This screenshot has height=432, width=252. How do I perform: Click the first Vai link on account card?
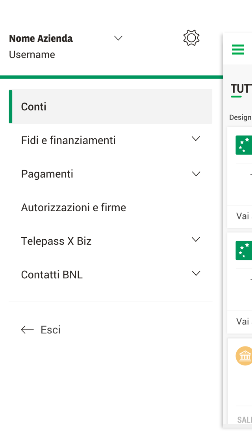coord(243,216)
